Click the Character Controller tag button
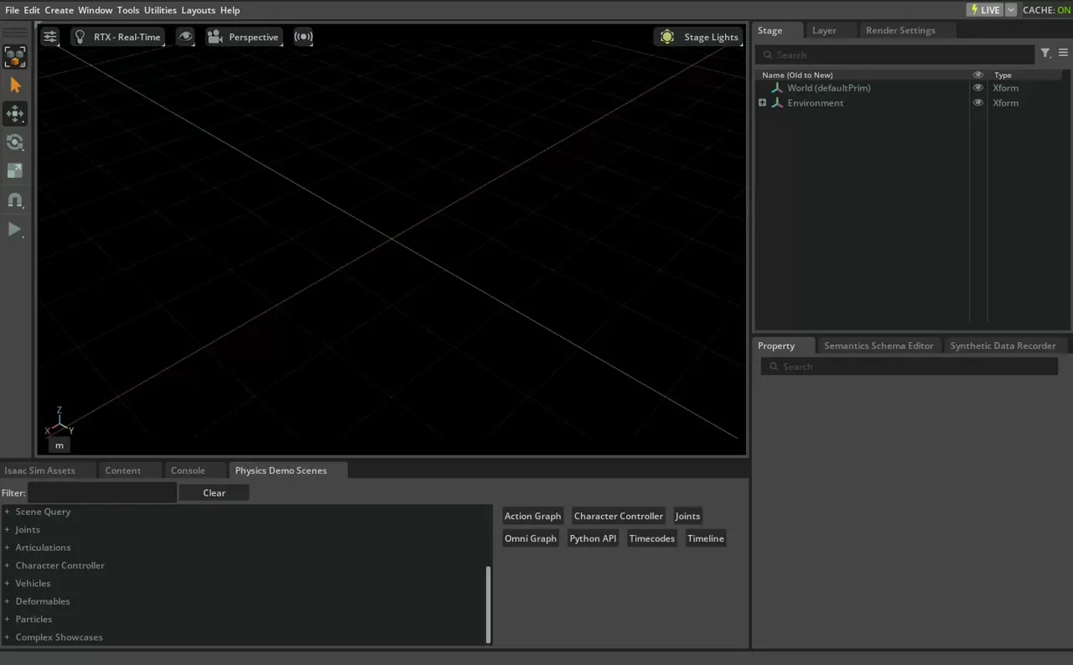This screenshot has height=665, width=1073. coord(619,517)
